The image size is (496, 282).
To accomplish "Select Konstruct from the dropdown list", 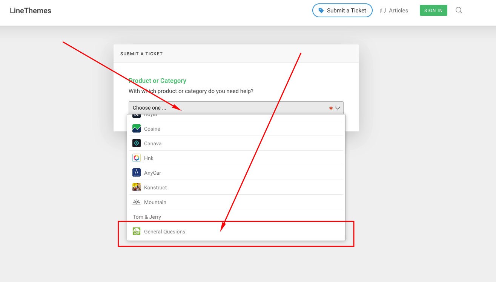I will pyautogui.click(x=236, y=187).
